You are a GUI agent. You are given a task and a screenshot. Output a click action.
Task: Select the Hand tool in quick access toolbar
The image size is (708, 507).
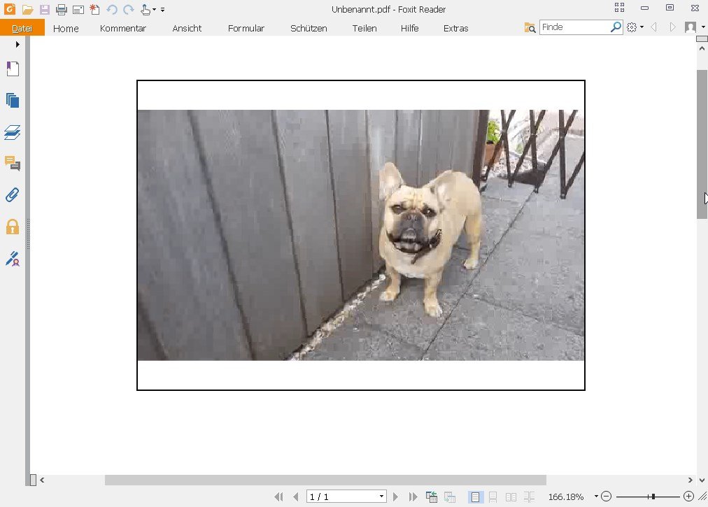147,9
